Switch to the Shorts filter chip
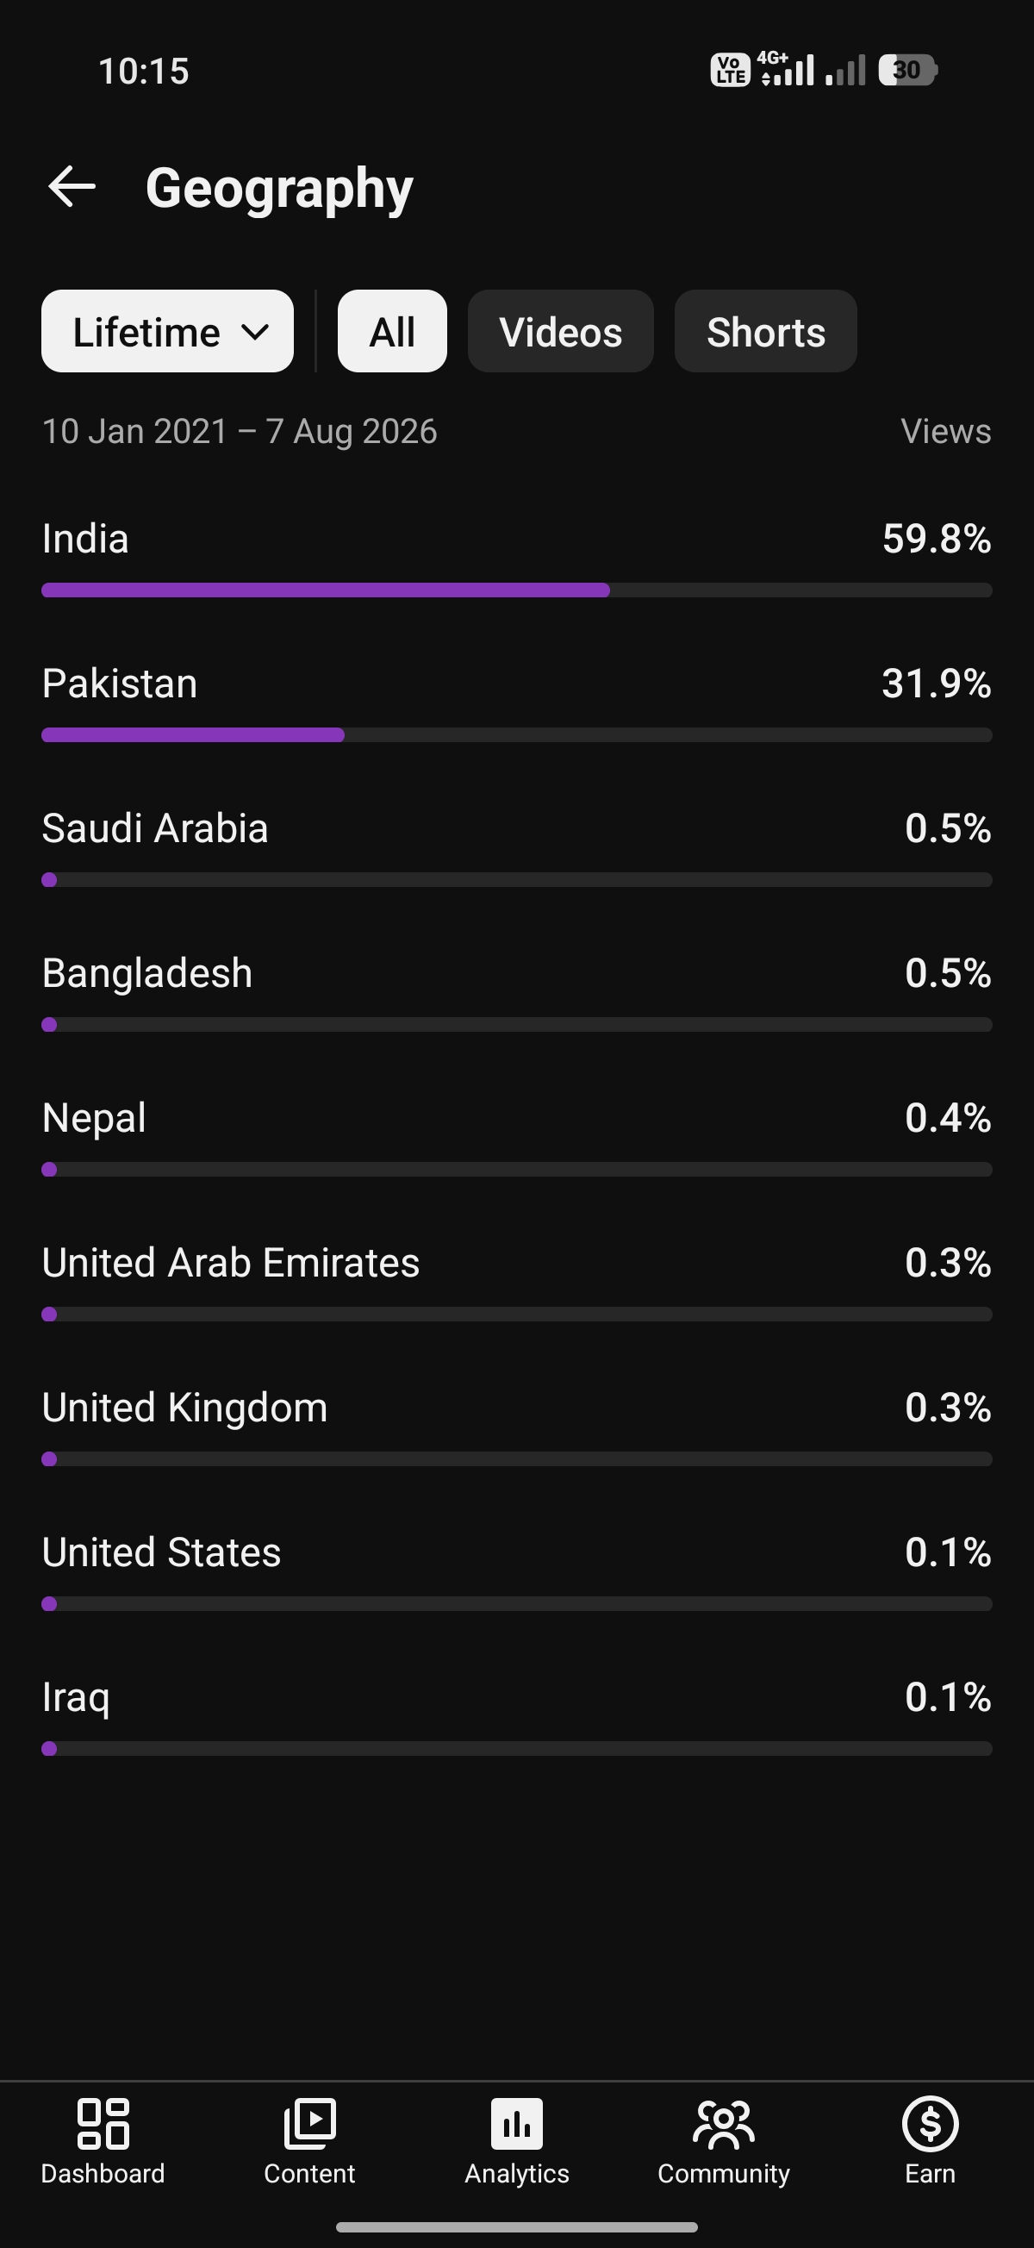The height and width of the screenshot is (2248, 1034). pyautogui.click(x=766, y=332)
